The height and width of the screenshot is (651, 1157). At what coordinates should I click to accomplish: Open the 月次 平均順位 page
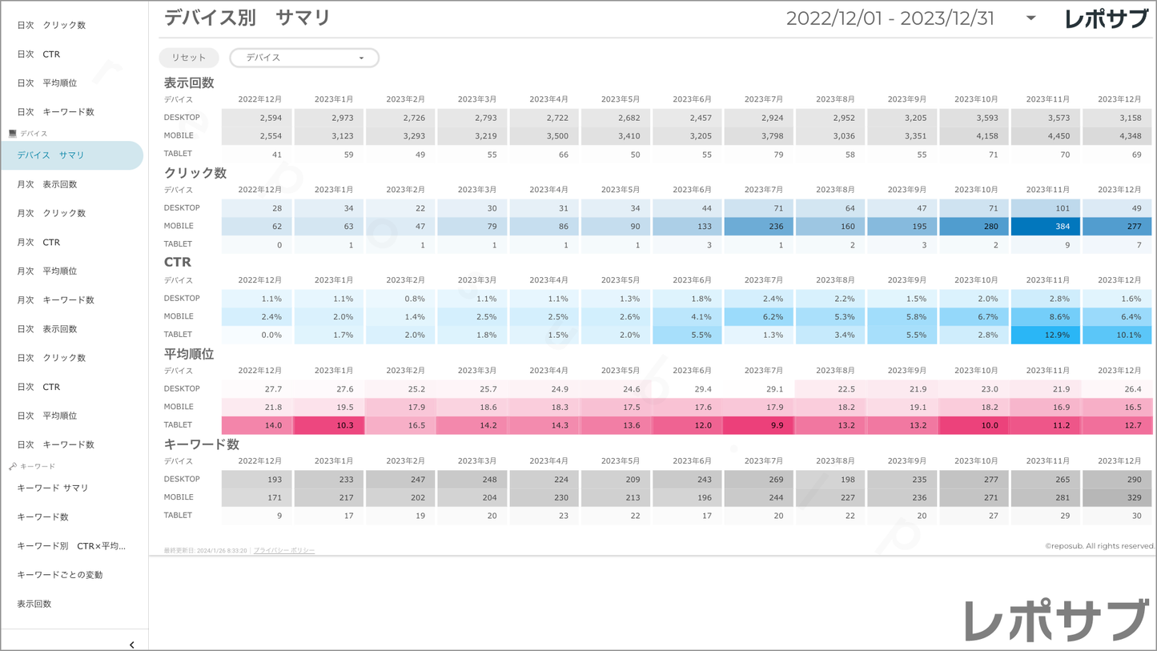point(47,271)
